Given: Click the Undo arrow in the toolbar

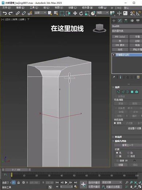Looking at the screenshot, I should [5, 13].
